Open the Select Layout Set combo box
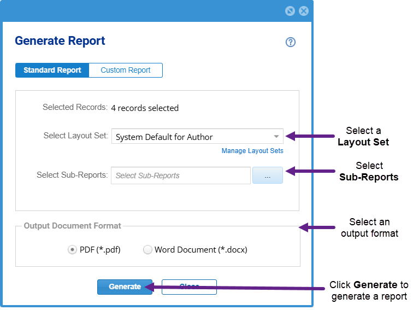Viewport: 419px width, 310px height. point(191,137)
